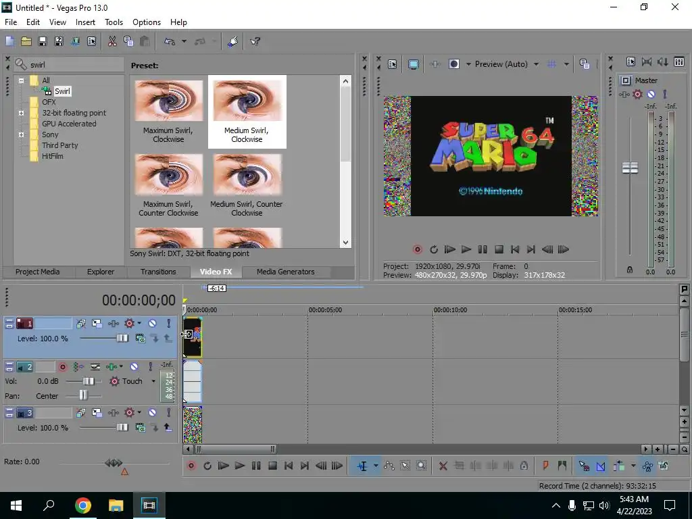Mute the Master bus output
This screenshot has height=519, width=692.
(651, 94)
